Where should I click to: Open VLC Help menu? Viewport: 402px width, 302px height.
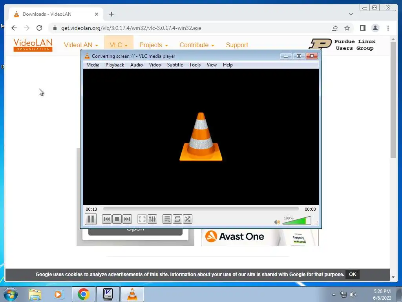pos(228,65)
